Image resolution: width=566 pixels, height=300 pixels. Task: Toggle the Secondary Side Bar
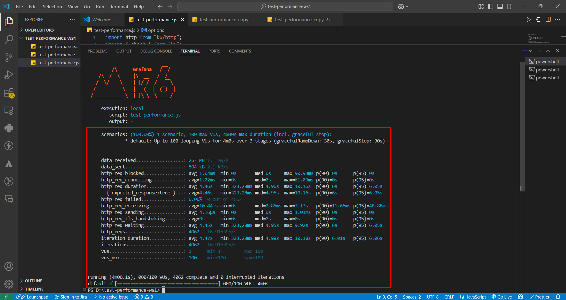[x=510, y=6]
